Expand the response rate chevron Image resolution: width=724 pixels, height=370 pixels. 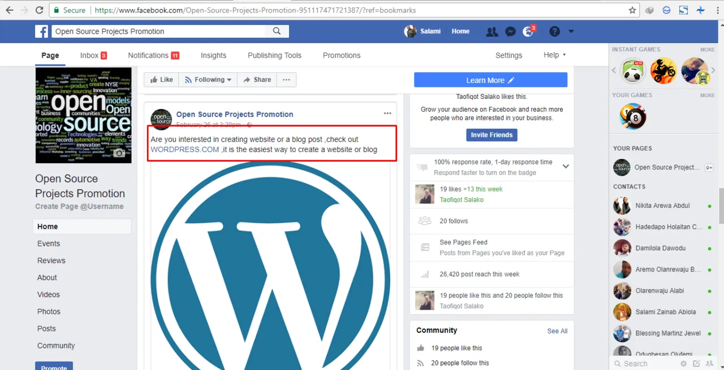click(566, 166)
